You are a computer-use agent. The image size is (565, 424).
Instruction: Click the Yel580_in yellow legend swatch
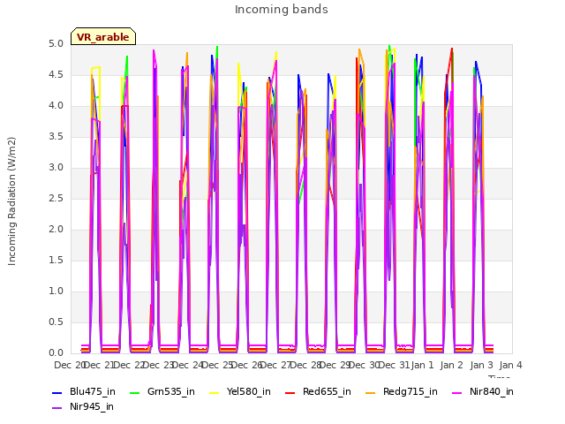coord(214,392)
